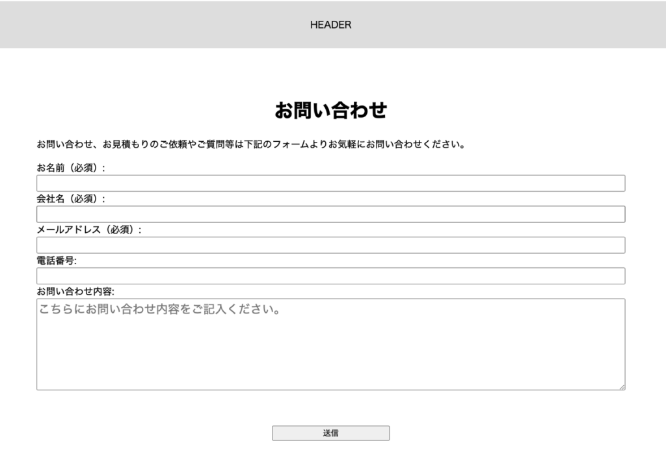Click the お名前 text input field
Image resolution: width=666 pixels, height=471 pixels.
[x=330, y=183]
